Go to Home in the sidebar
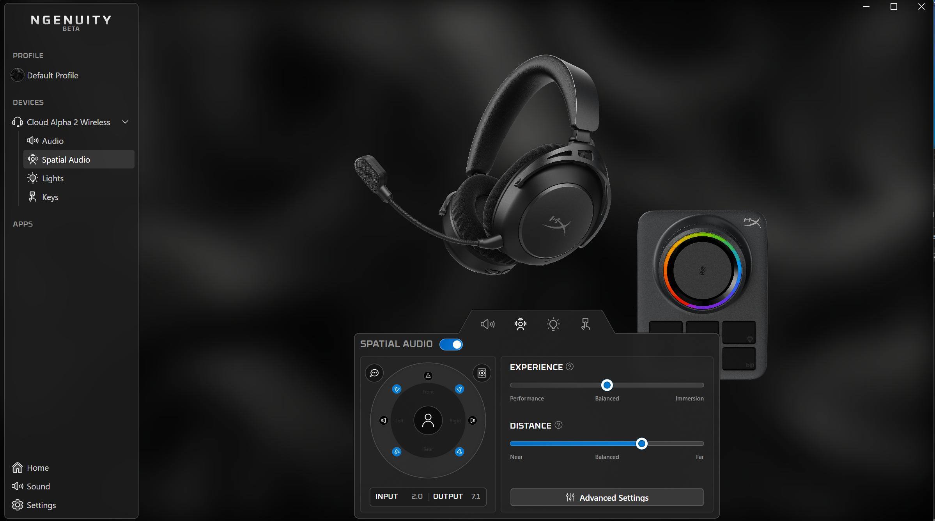This screenshot has width=935, height=521. pos(37,468)
